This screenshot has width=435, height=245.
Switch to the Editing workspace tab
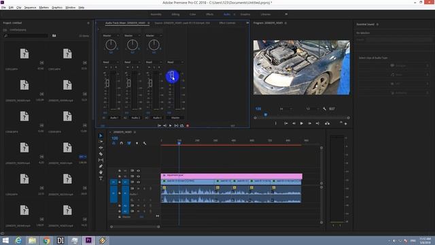pos(175,14)
